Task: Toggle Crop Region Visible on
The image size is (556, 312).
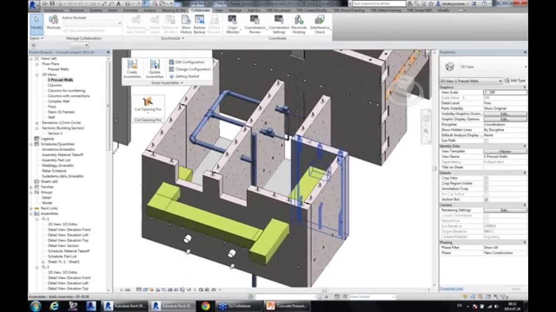Action: 486,183
